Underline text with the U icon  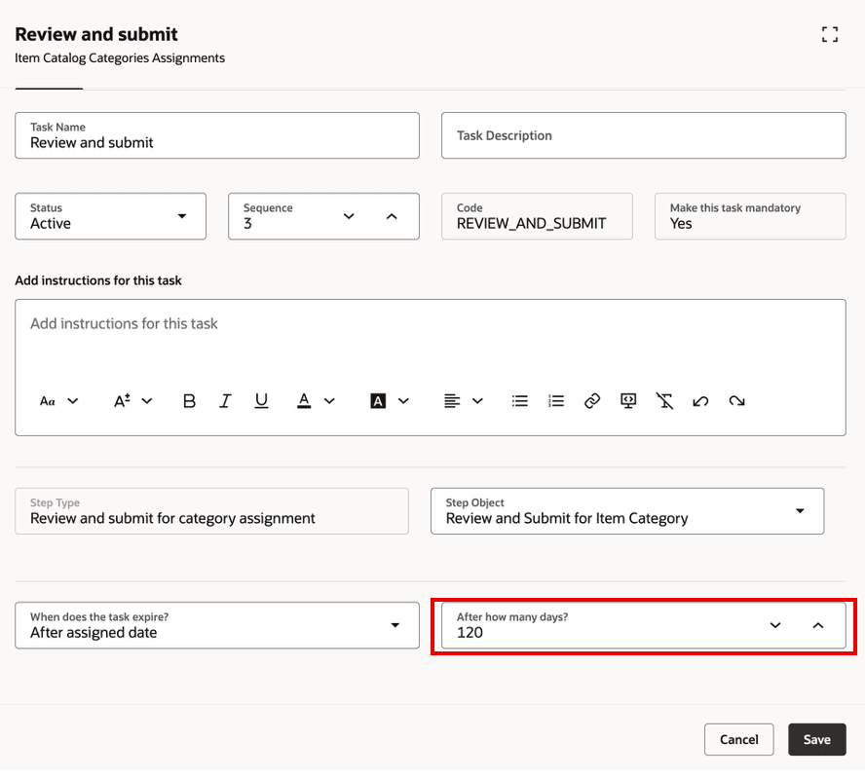(x=261, y=401)
